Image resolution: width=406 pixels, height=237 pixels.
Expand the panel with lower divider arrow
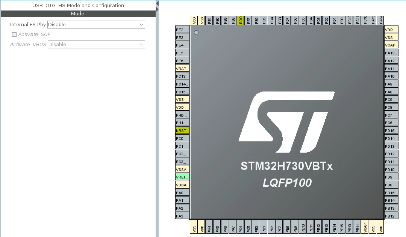click(x=157, y=9)
